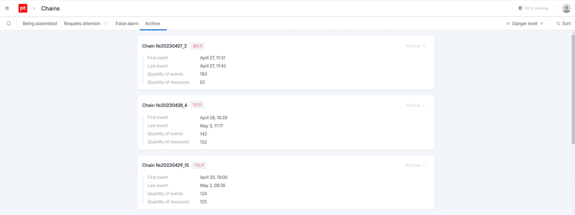Open the user profile avatar
This screenshot has height=215, width=575.
(x=566, y=8)
